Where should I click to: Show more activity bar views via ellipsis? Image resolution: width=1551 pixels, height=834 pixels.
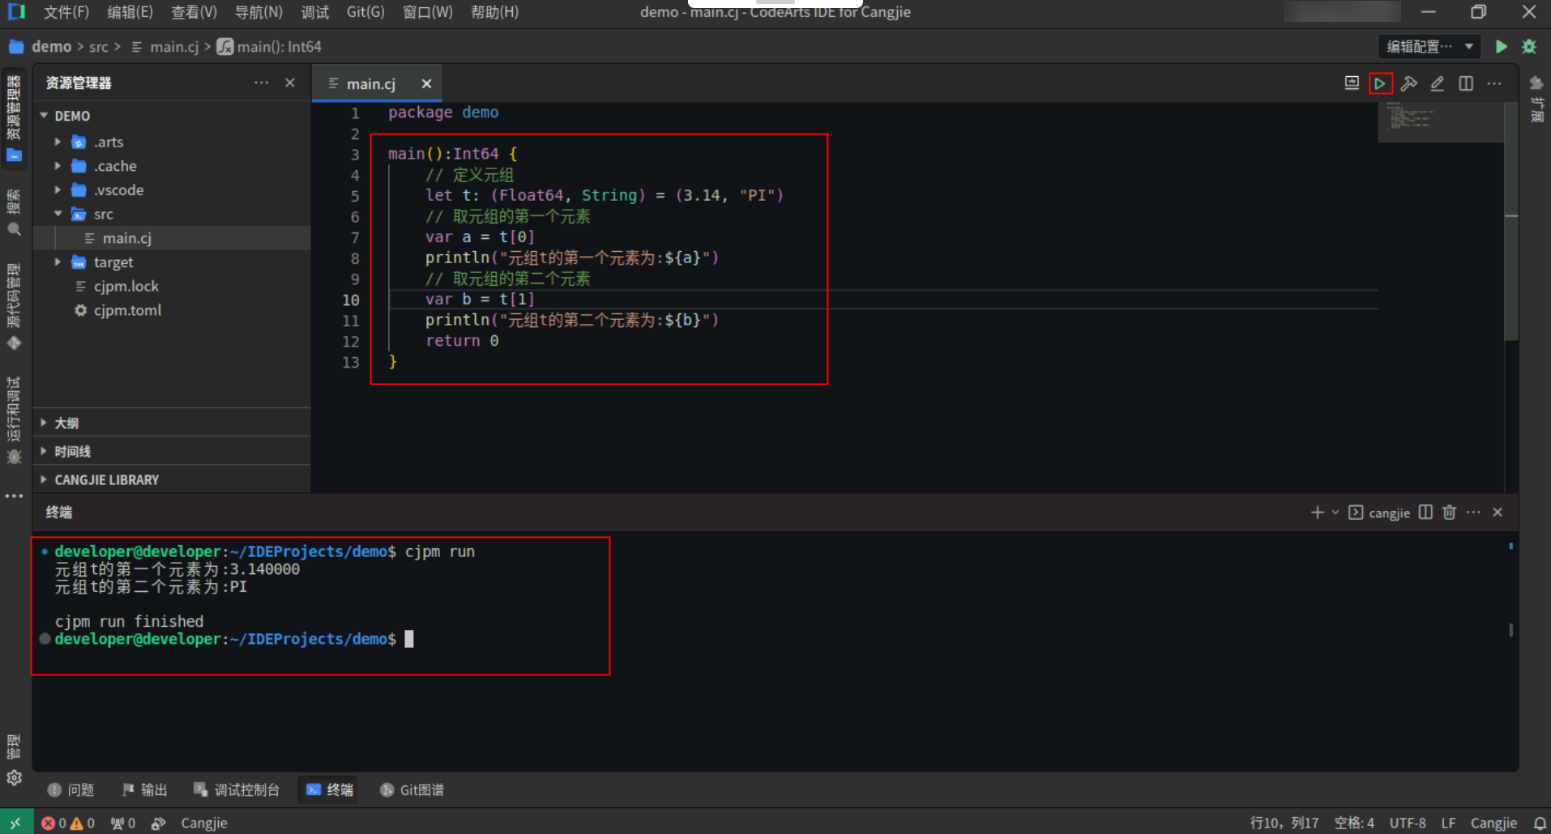[14, 496]
